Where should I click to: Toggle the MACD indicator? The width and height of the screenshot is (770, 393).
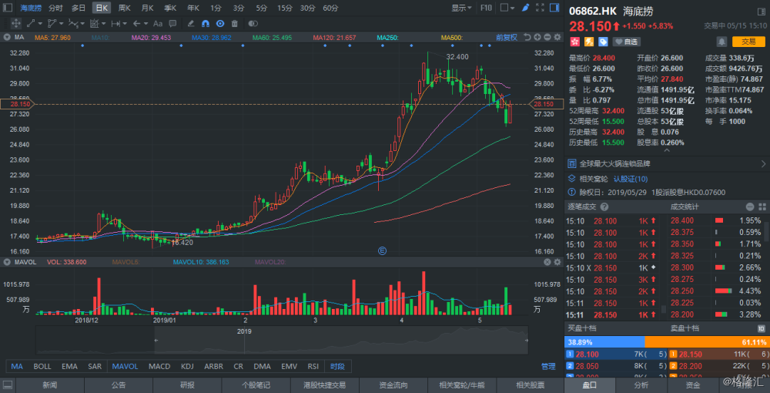[159, 367]
